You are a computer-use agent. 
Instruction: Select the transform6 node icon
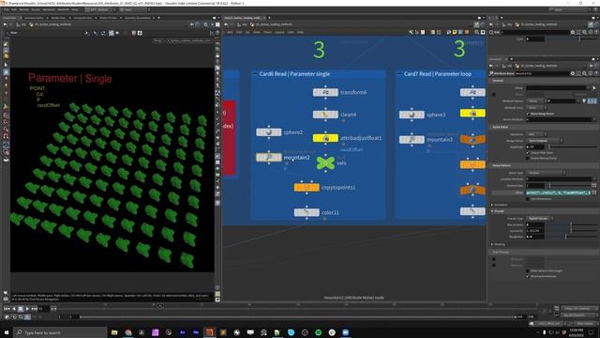click(x=325, y=92)
